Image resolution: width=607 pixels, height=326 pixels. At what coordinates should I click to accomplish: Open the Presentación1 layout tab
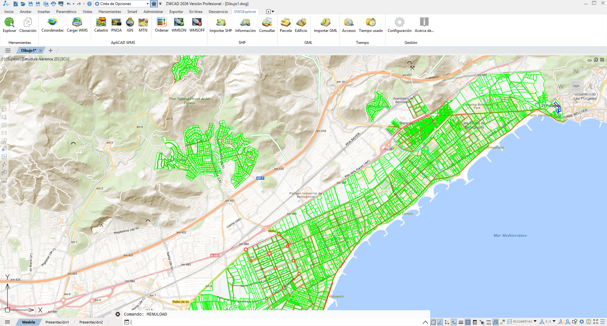[57, 322]
